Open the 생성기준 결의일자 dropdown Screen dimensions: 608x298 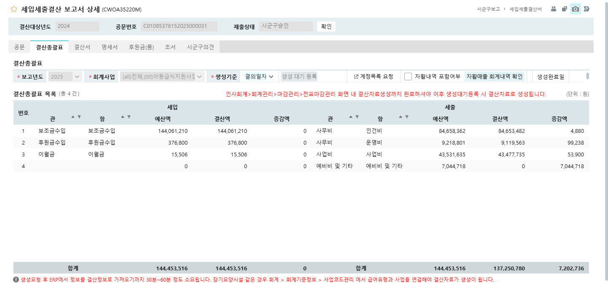tap(259, 76)
